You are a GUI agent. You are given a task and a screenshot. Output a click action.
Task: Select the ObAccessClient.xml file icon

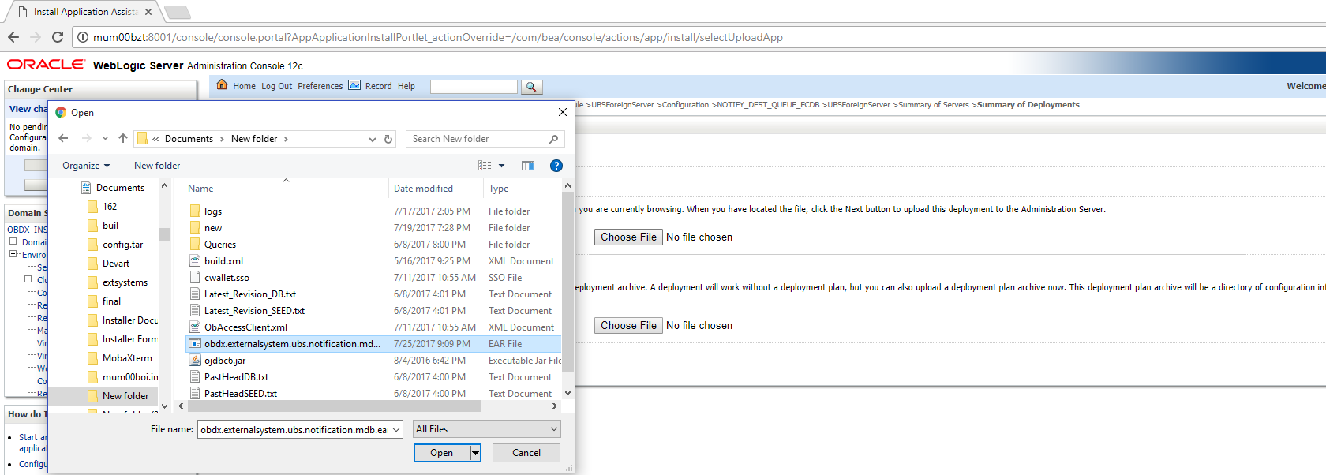click(x=195, y=327)
